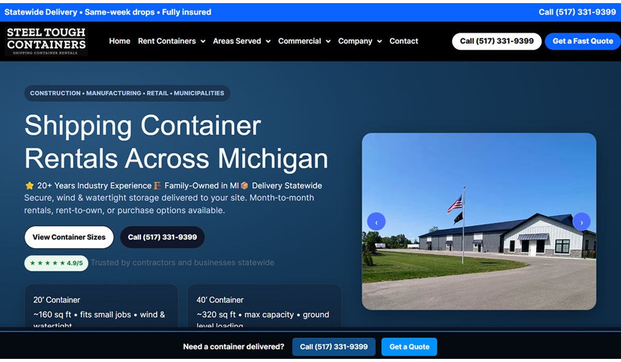The width and height of the screenshot is (621, 362).
Task: Click the ~160 sq ft description text
Action: [99, 320]
